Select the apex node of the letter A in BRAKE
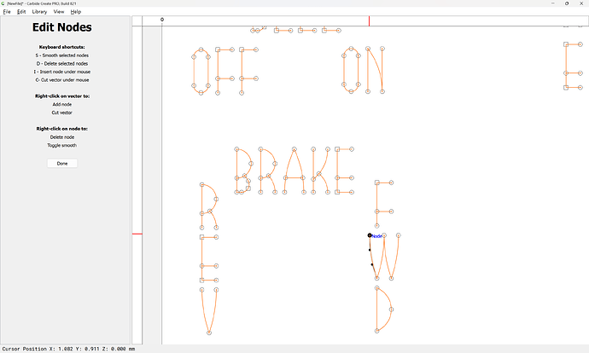This screenshot has width=589, height=353. tap(294, 150)
